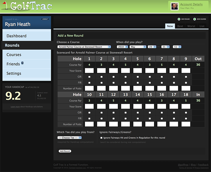Check GIR for hole 10
211x172 pixels.
89,113
